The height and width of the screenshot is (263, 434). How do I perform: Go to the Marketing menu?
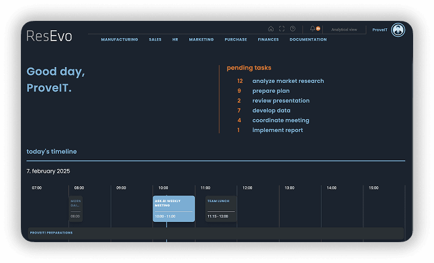point(201,39)
